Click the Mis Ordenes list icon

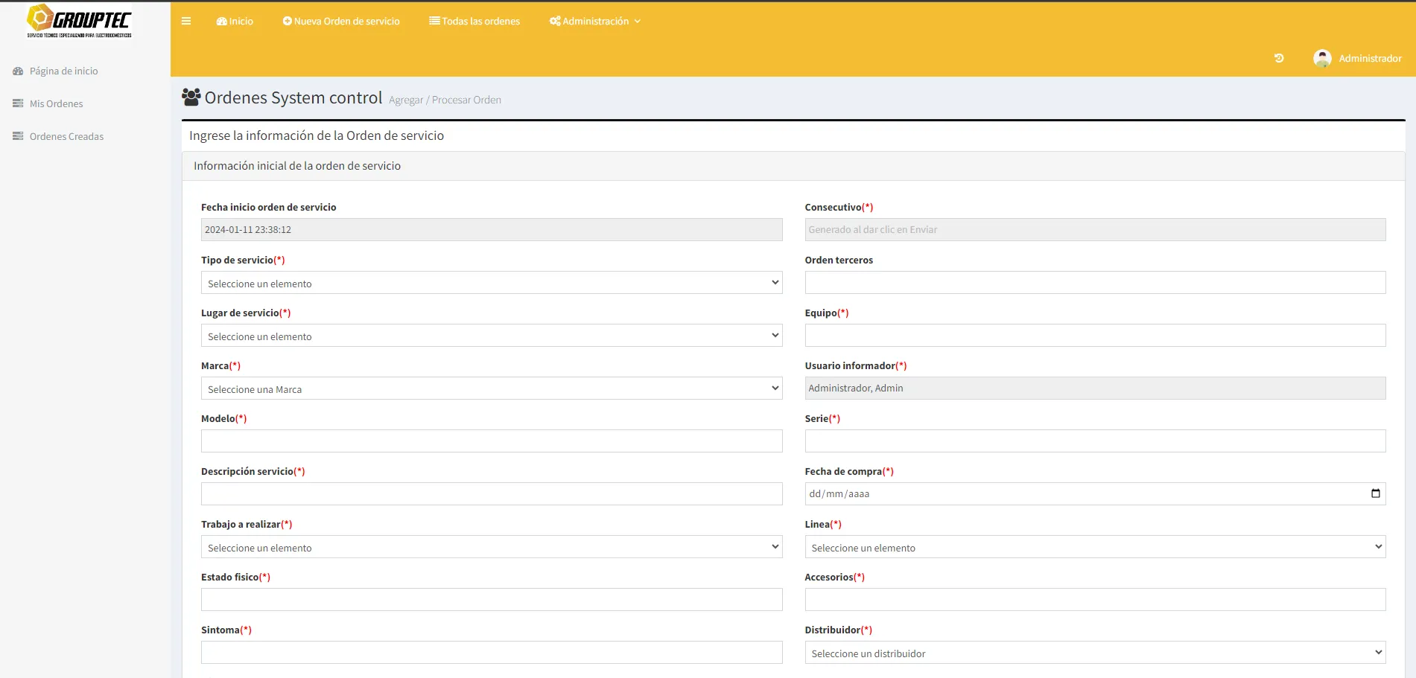tap(18, 103)
